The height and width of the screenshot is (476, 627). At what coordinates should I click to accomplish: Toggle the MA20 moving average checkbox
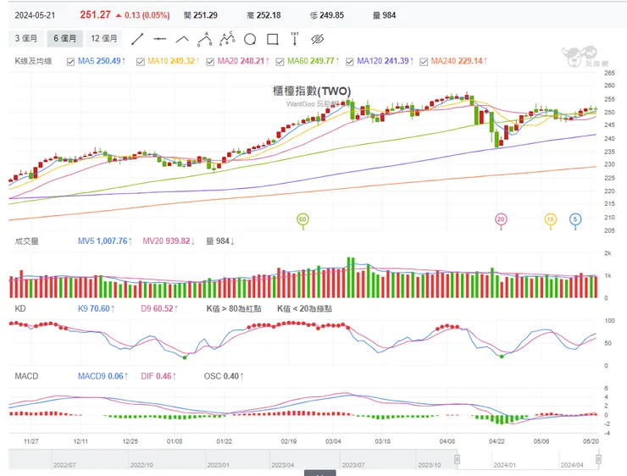click(x=211, y=61)
